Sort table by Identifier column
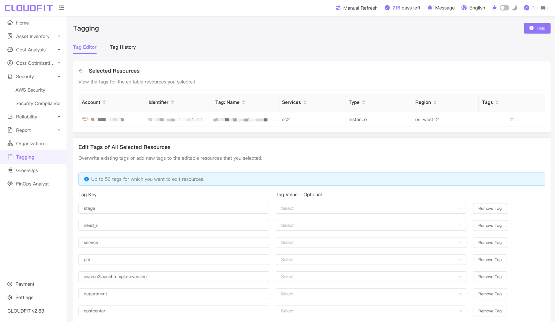 (172, 102)
